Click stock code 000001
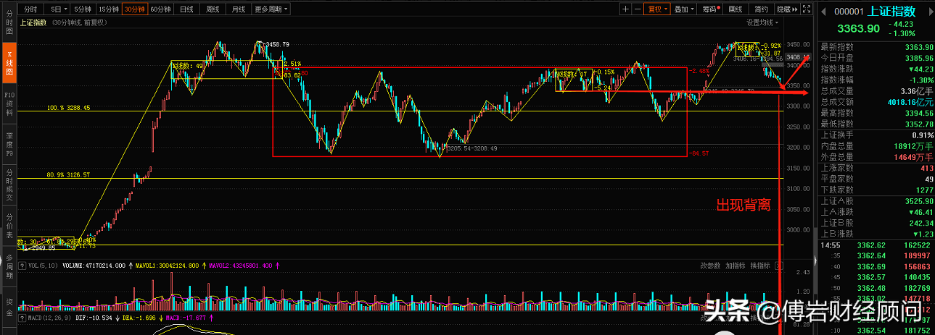 (x=849, y=11)
